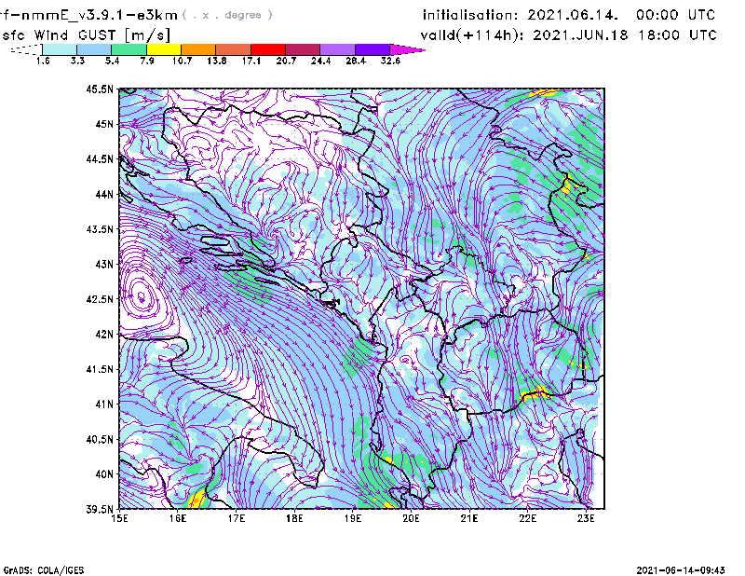This screenshot has height=576, width=745.
Task: Click the 39.5N latitude label
Action: [x=100, y=509]
